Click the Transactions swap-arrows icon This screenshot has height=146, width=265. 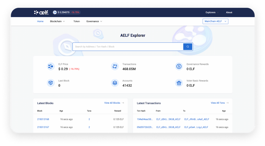[x=115, y=66]
